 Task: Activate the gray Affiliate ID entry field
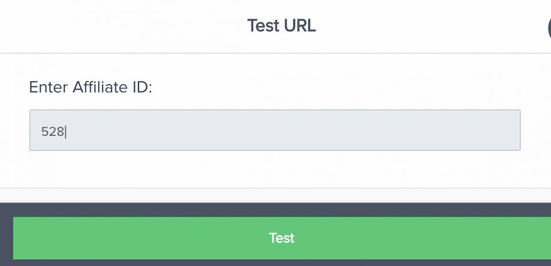(275, 130)
